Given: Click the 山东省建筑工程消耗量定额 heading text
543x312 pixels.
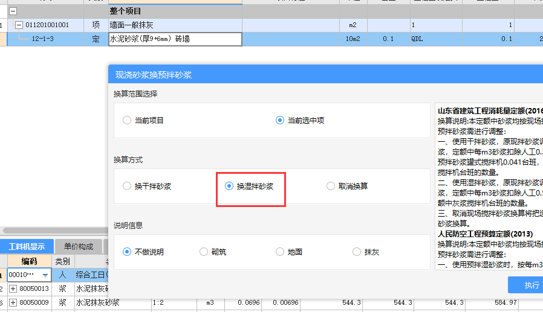Looking at the screenshot, I should click(x=490, y=111).
